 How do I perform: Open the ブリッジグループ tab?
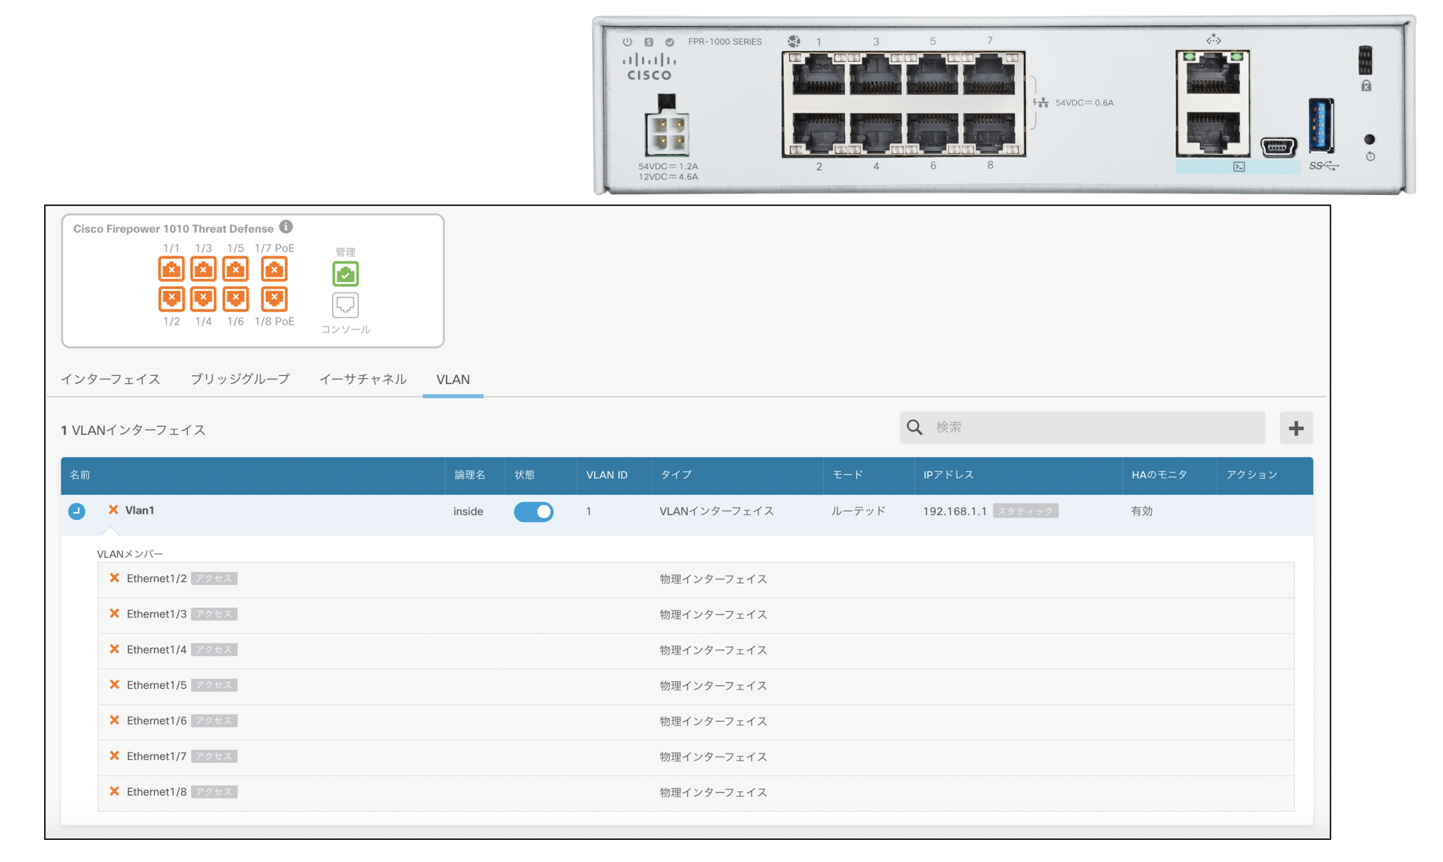coord(240,379)
